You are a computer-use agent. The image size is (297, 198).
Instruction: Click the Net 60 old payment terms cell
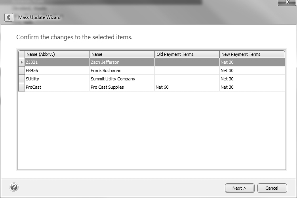click(x=187, y=87)
